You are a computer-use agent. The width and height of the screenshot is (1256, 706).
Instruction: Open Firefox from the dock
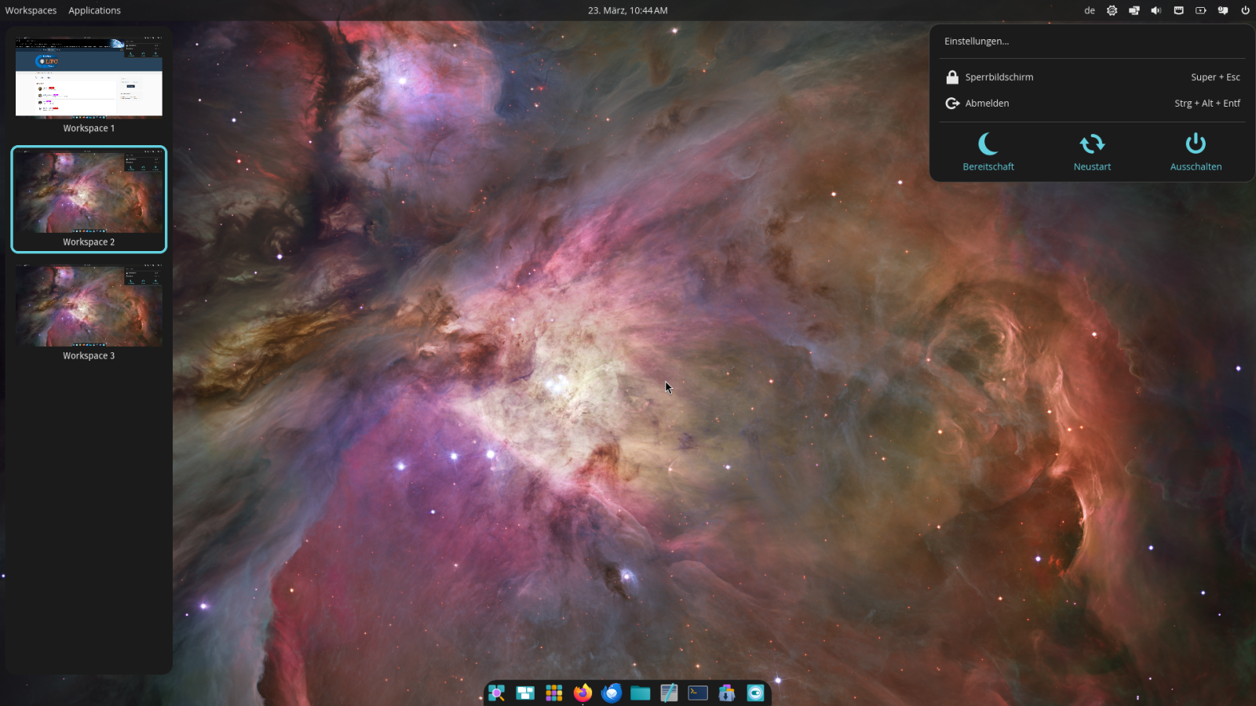pyautogui.click(x=582, y=693)
